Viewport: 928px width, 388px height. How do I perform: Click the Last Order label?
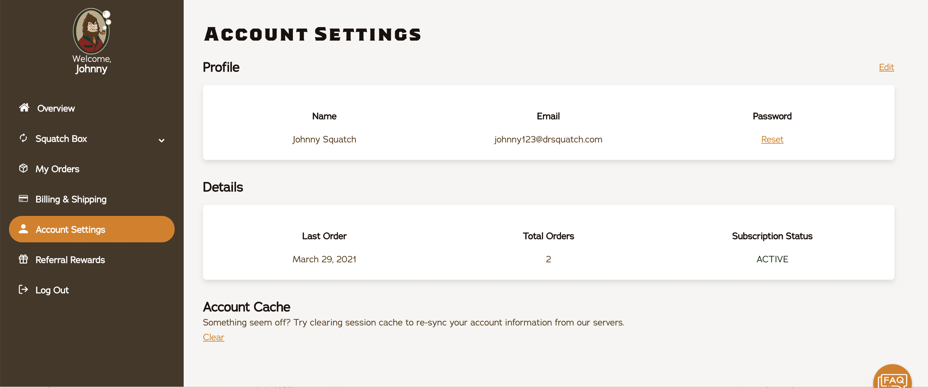[x=324, y=236]
